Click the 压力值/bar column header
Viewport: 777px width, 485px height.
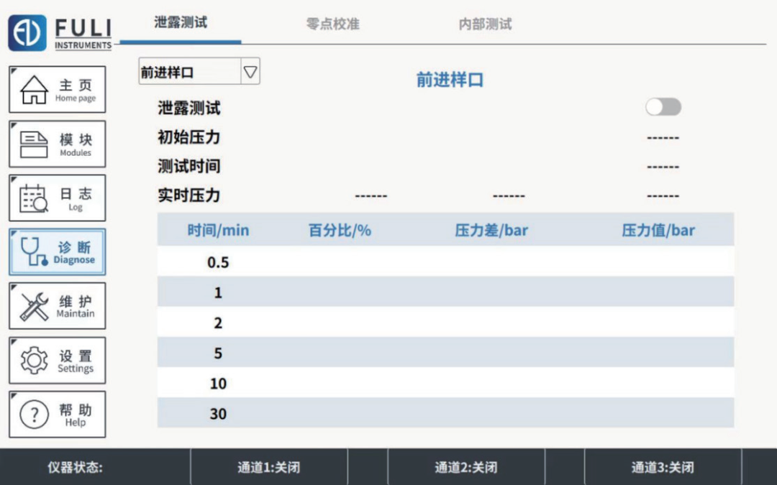[658, 230]
